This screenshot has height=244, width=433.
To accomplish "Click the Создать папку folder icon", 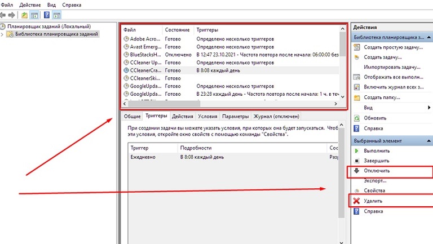I will click(356, 97).
